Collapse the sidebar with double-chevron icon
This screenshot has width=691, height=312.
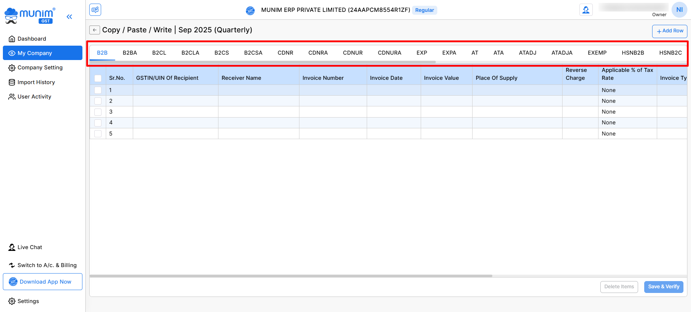coord(69,17)
